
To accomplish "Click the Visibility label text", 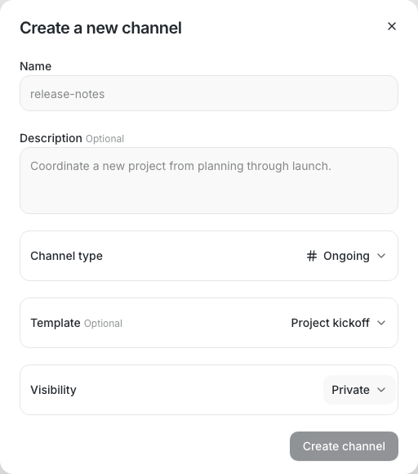I will pos(53,390).
